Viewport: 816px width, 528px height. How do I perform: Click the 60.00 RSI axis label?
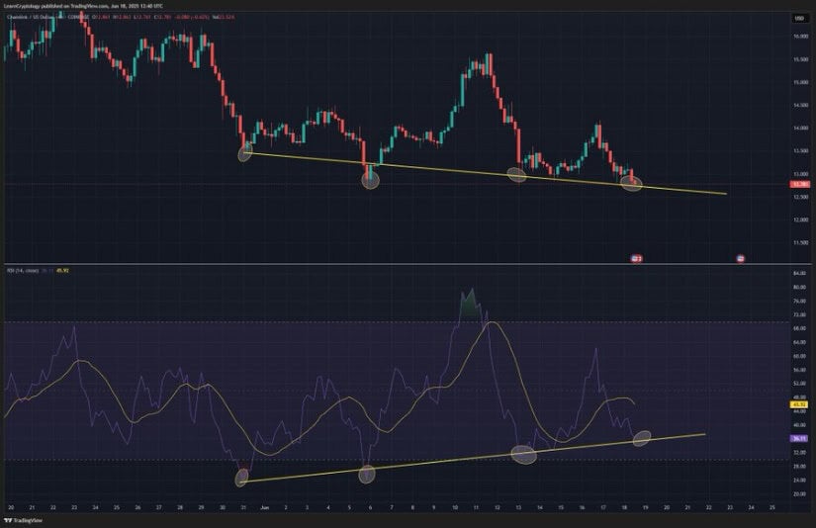[800, 356]
